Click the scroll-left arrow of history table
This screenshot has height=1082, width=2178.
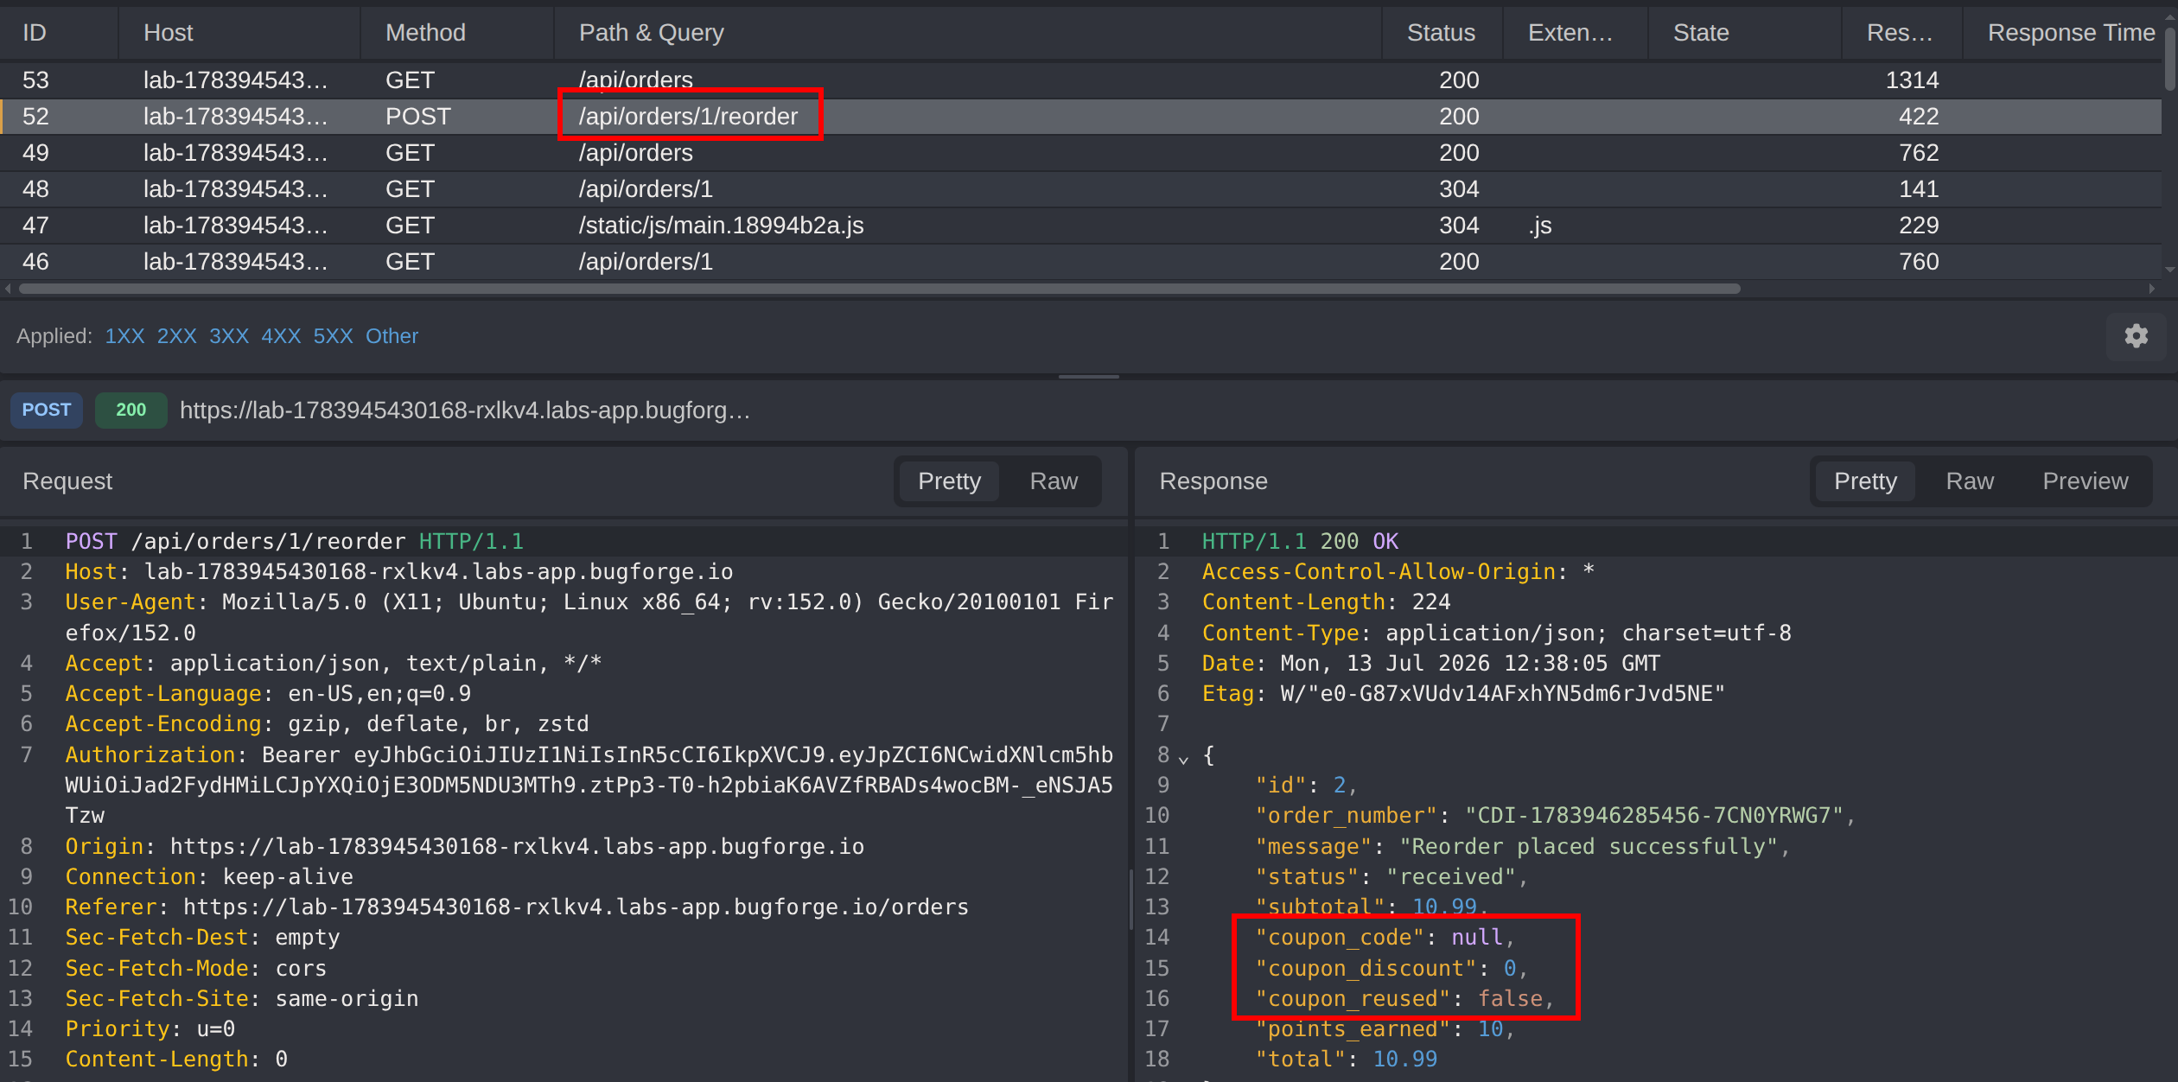pos(9,289)
